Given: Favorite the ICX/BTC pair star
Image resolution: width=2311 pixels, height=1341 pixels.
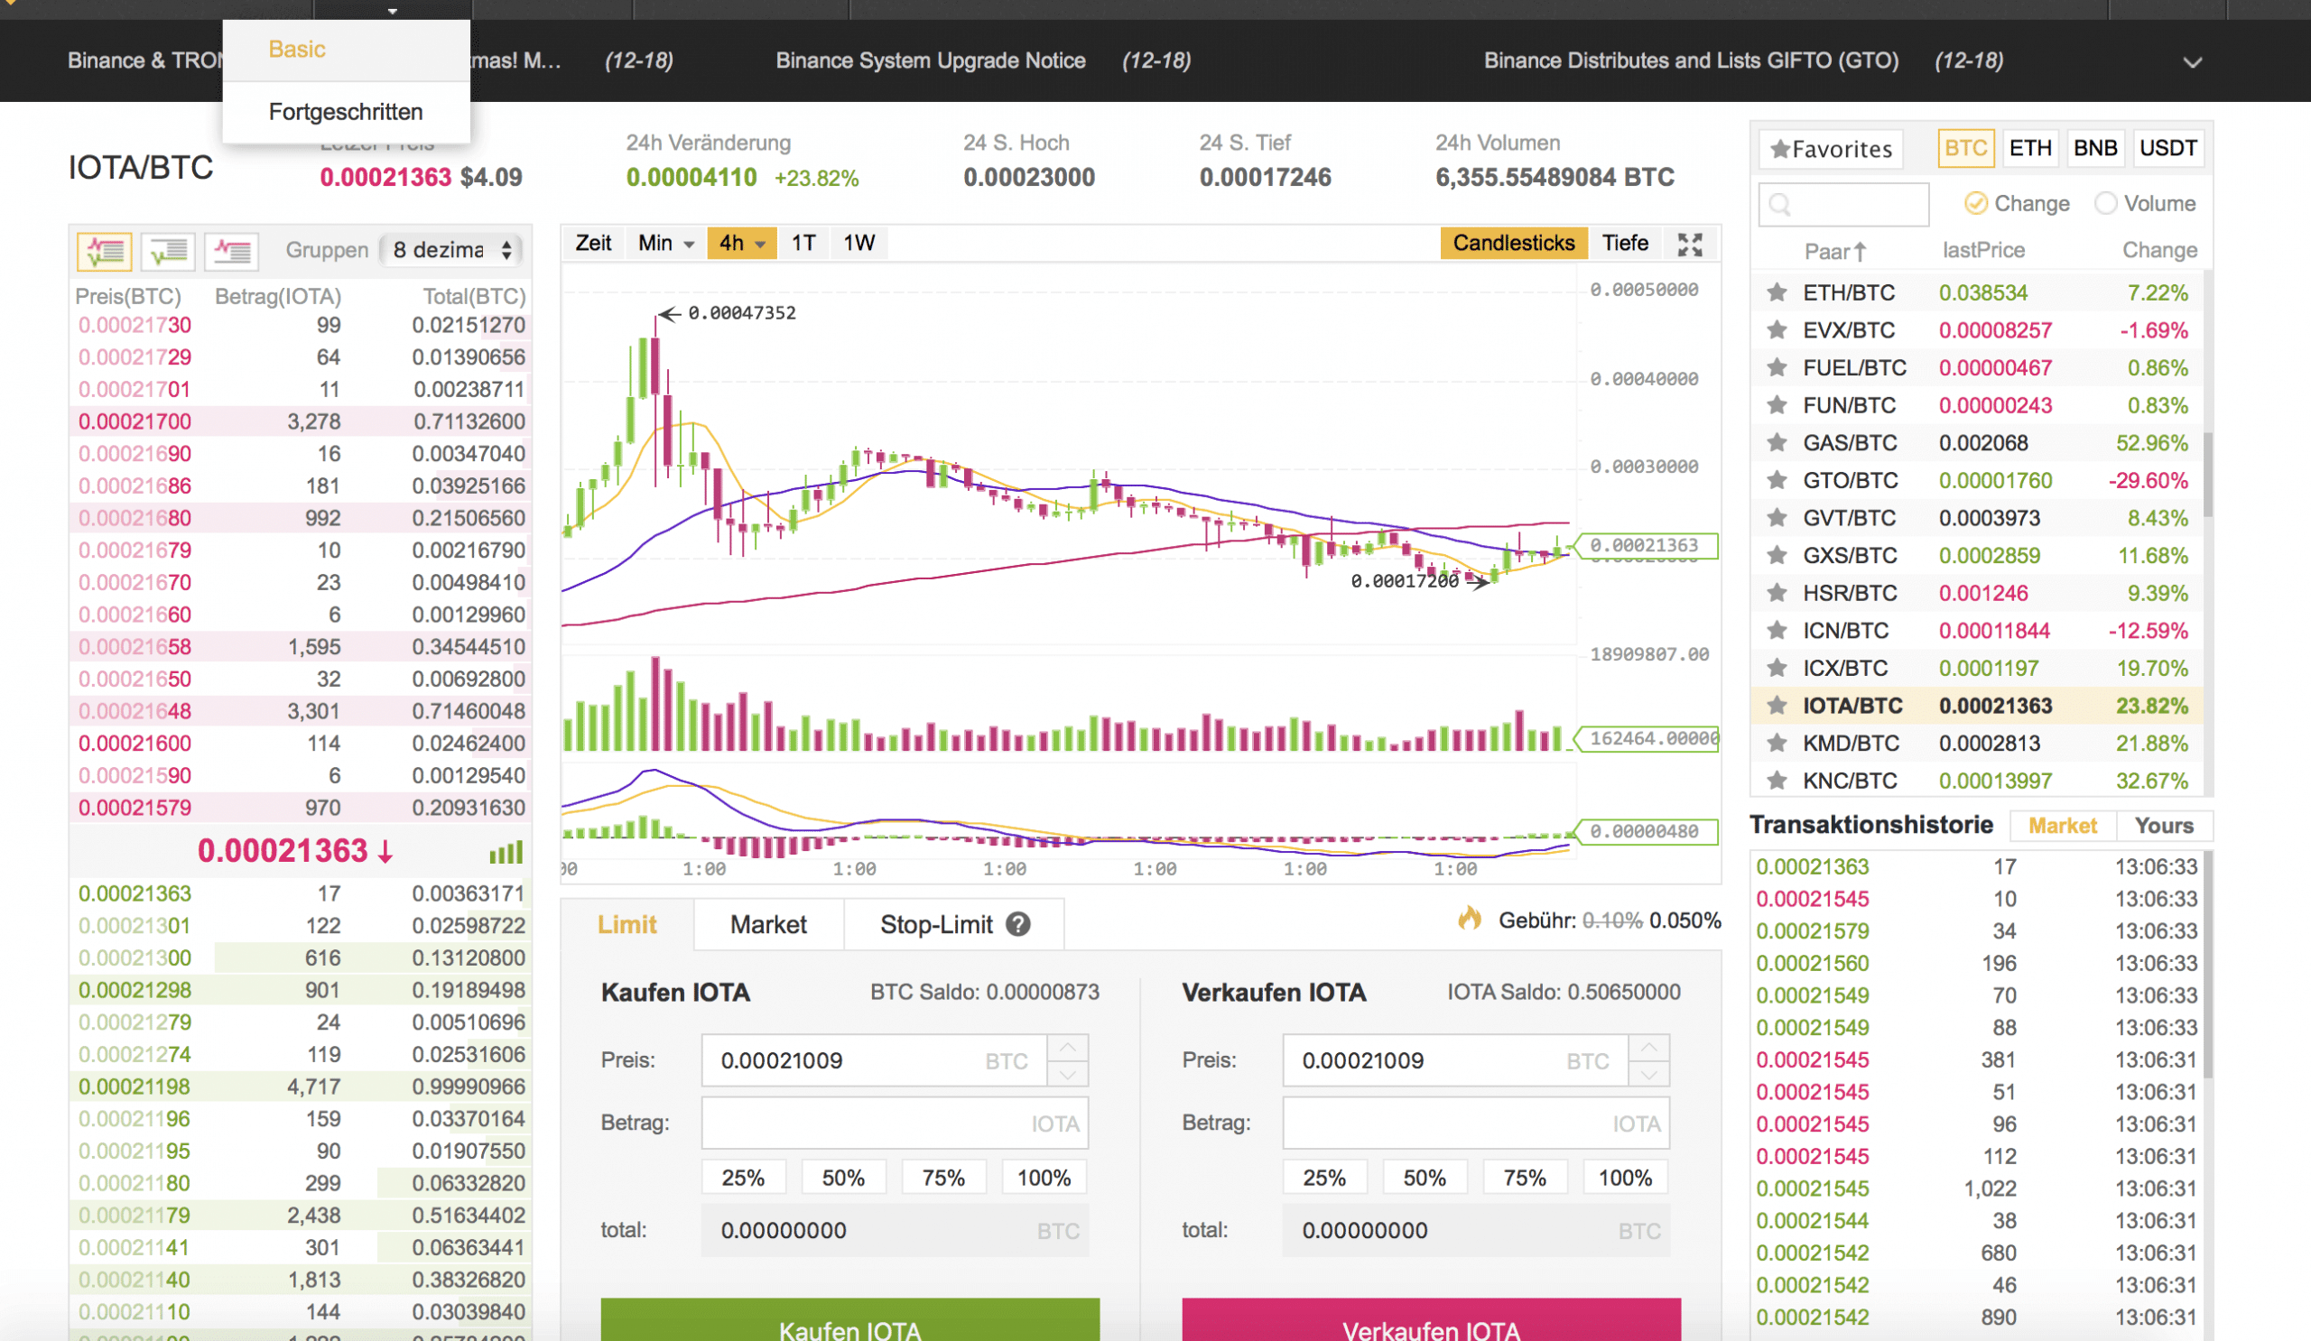Looking at the screenshot, I should (1777, 668).
